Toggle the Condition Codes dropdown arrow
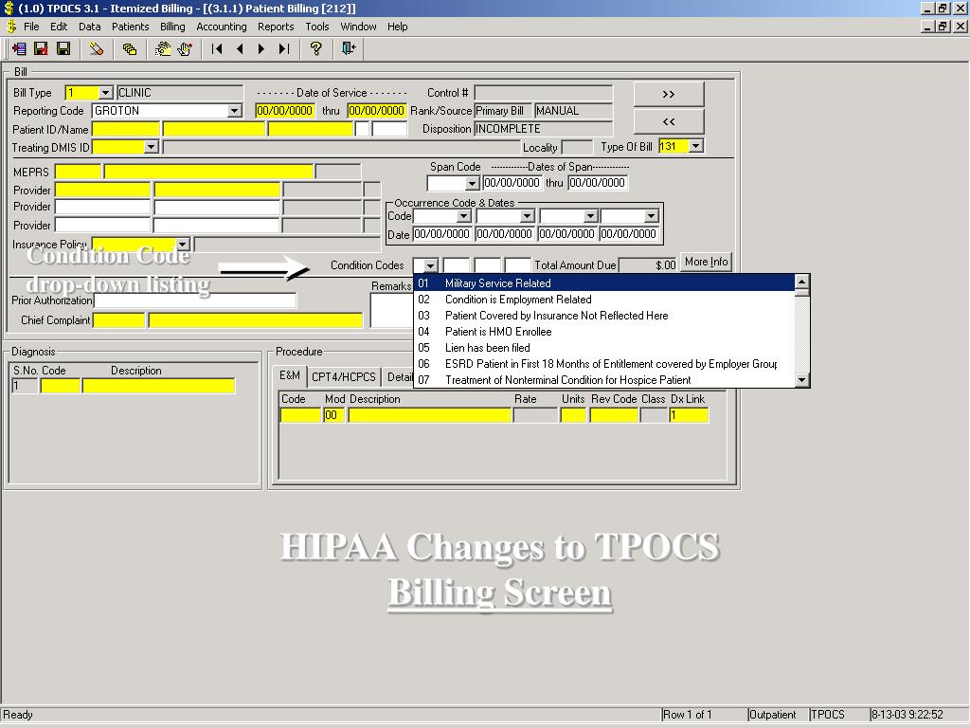 431,265
